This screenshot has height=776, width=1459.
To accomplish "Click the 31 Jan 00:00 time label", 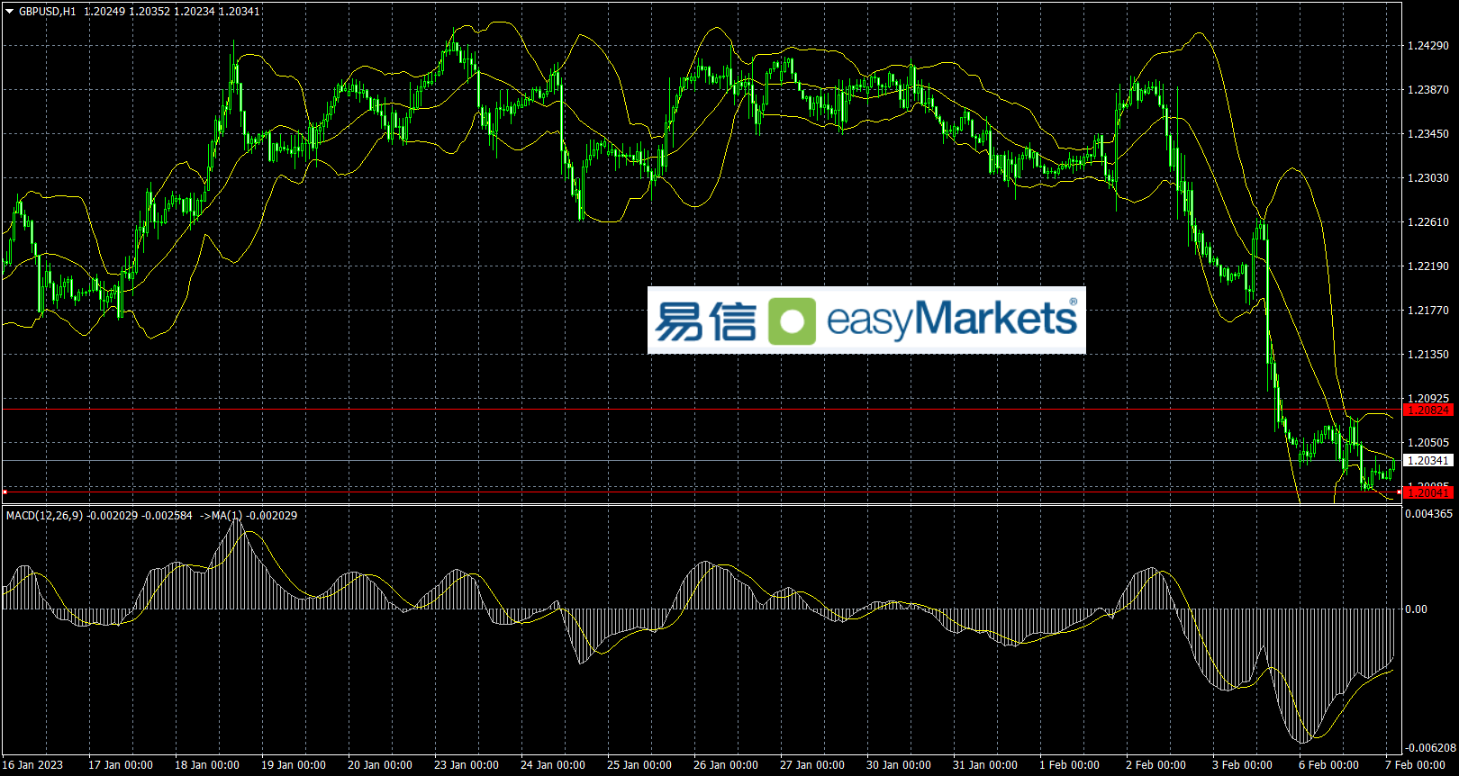I will pos(985,765).
